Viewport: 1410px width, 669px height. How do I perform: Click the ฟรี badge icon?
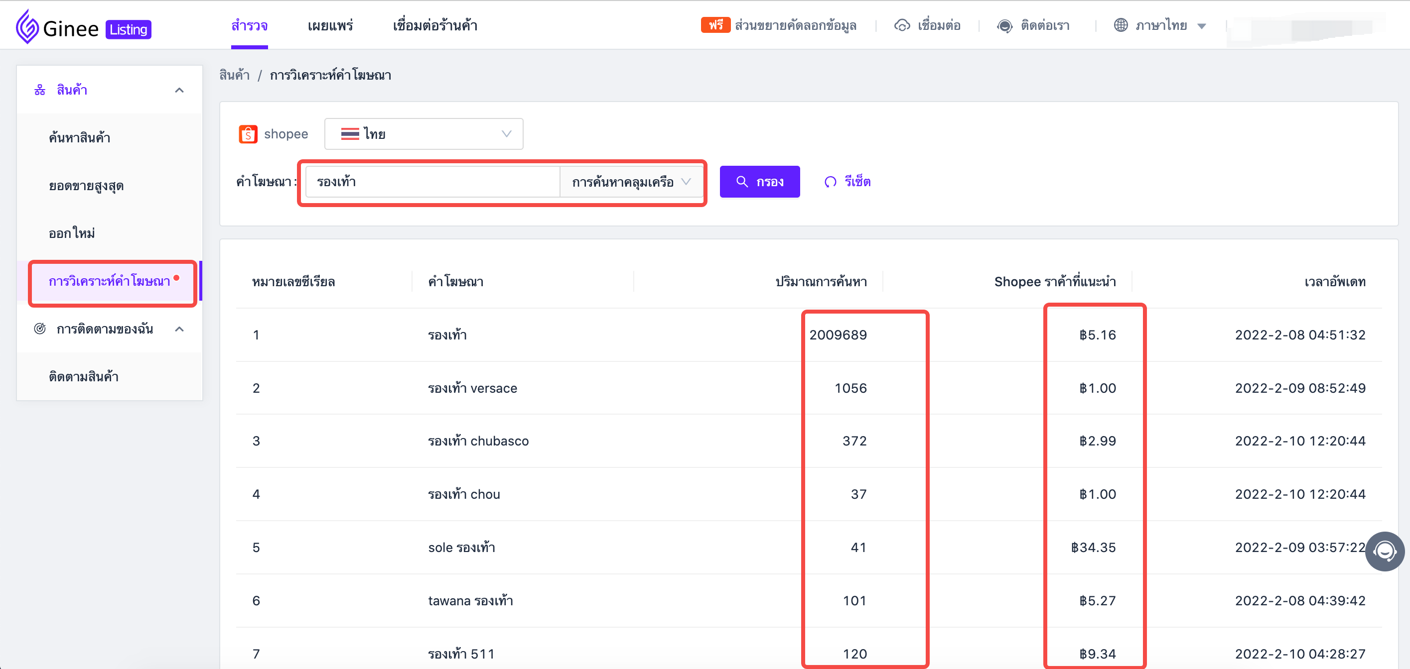point(715,25)
